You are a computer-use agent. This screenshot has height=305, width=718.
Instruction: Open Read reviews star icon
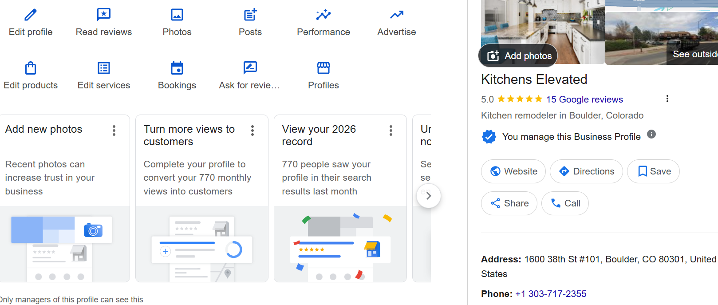(104, 15)
